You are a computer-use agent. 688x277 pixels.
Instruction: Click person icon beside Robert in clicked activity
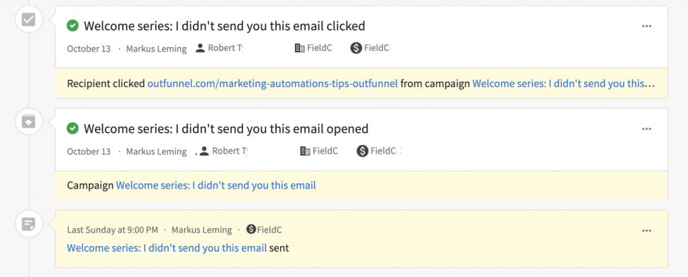pyautogui.click(x=200, y=48)
